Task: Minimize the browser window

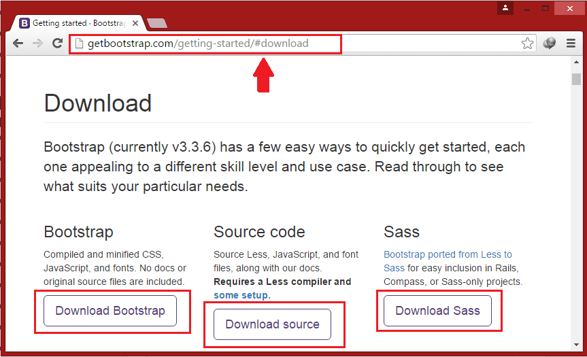Action: (526, 8)
